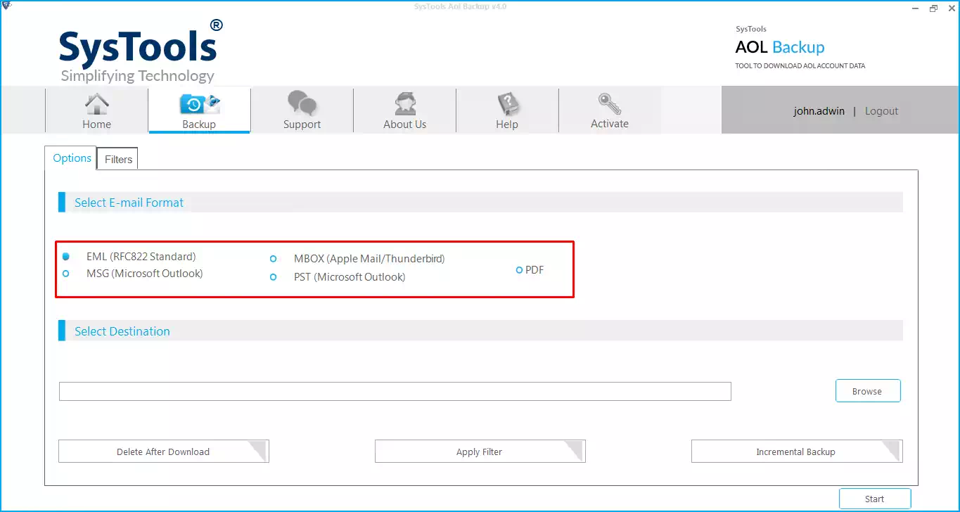Click the Home label in navigation
This screenshot has width=960, height=512.
(96, 124)
